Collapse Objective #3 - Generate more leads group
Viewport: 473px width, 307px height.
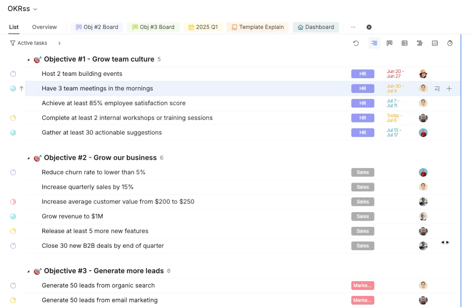pos(28,271)
